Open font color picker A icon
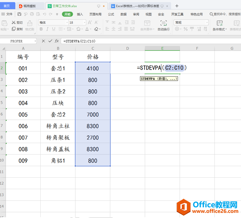The height and width of the screenshot is (218, 241). 87,29
